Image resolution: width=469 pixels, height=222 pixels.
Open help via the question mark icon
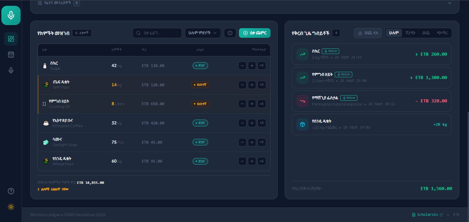(11, 191)
